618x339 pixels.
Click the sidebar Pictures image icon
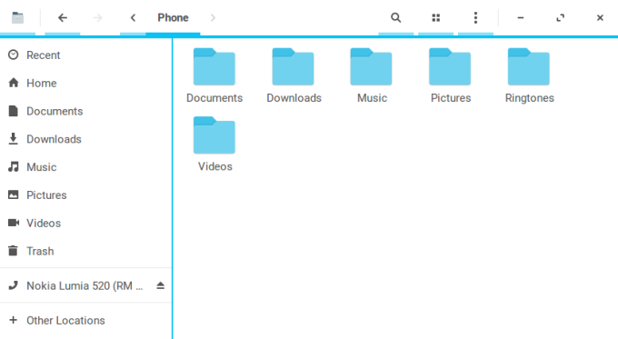14,194
